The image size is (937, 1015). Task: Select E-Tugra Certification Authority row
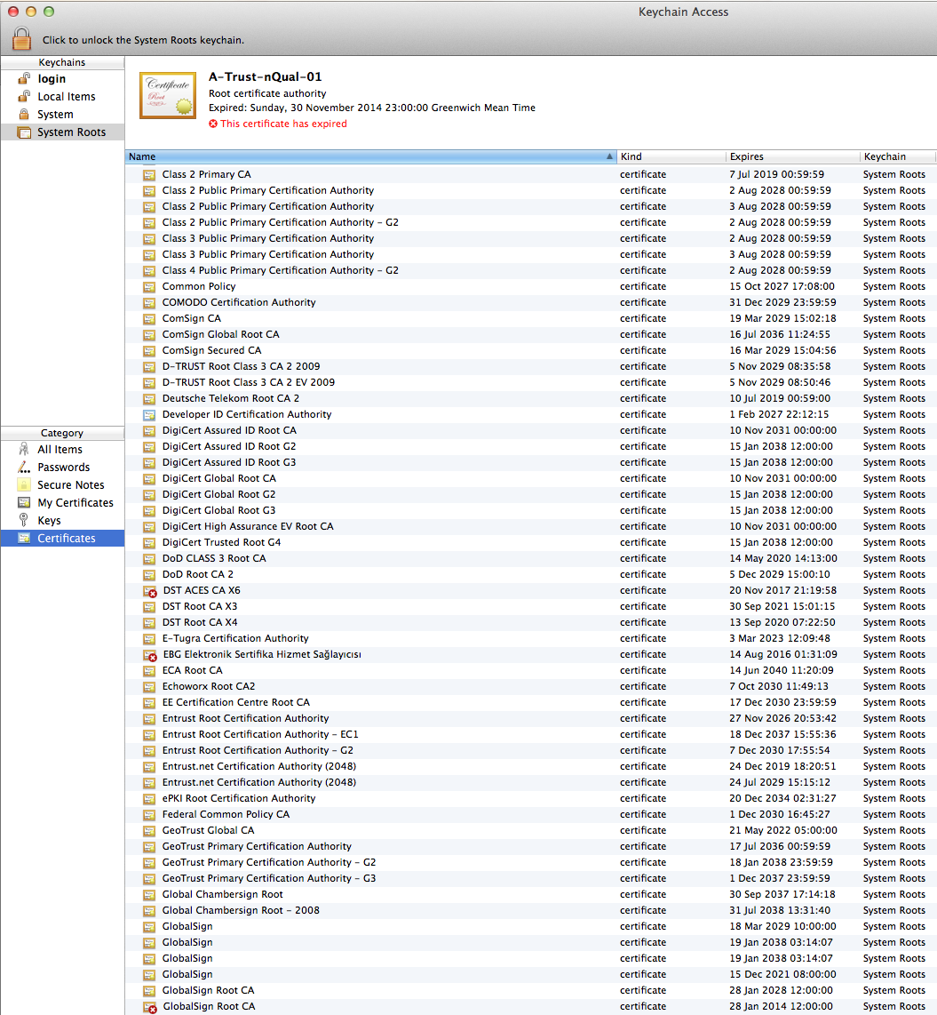(x=530, y=638)
